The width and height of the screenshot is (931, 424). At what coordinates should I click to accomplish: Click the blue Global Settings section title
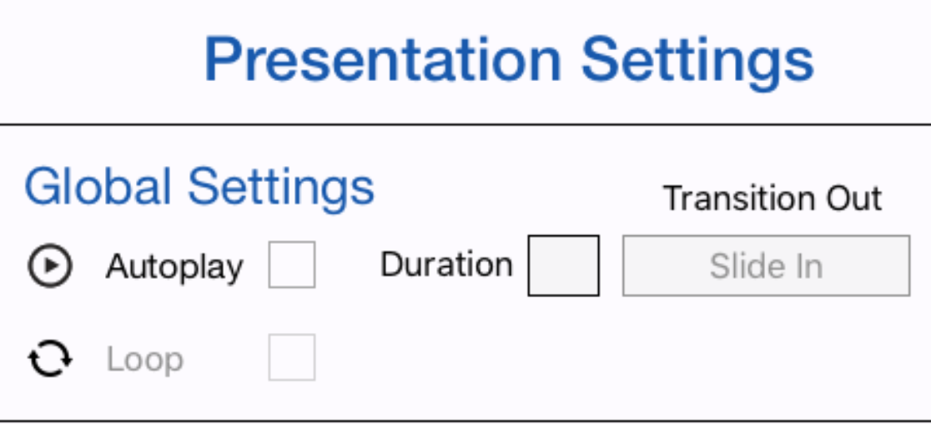pos(199,186)
